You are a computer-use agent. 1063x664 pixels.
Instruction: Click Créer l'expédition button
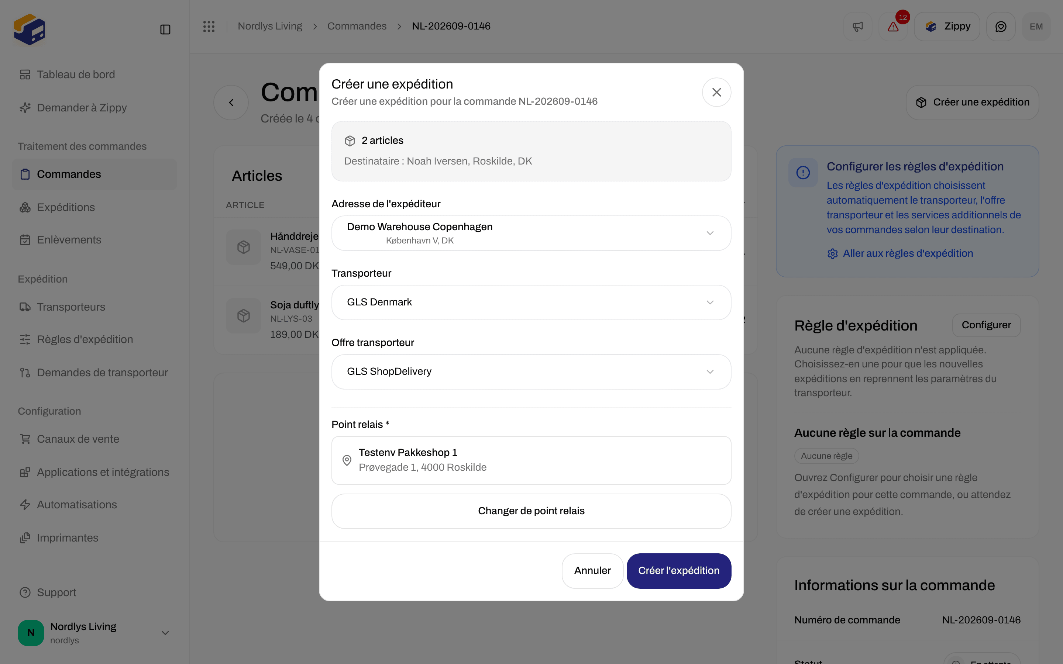click(679, 571)
